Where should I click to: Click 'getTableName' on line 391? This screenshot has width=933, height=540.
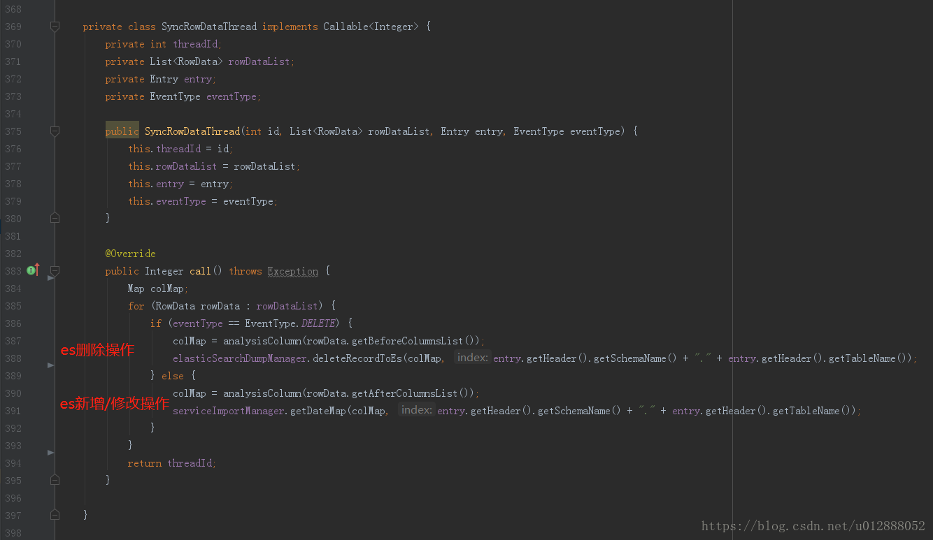coord(806,411)
